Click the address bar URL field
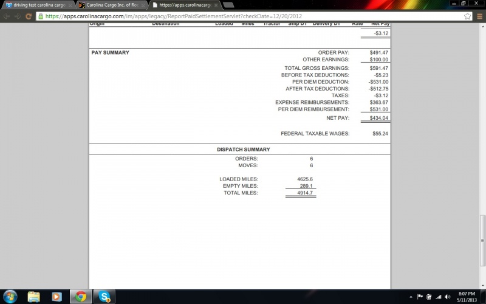 (243, 16)
